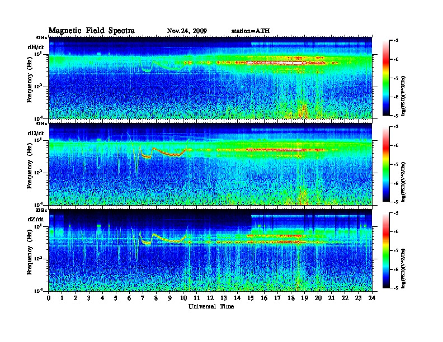Click hour tick label "24" on time axis
Screen dimensions: 443x342
(372, 298)
